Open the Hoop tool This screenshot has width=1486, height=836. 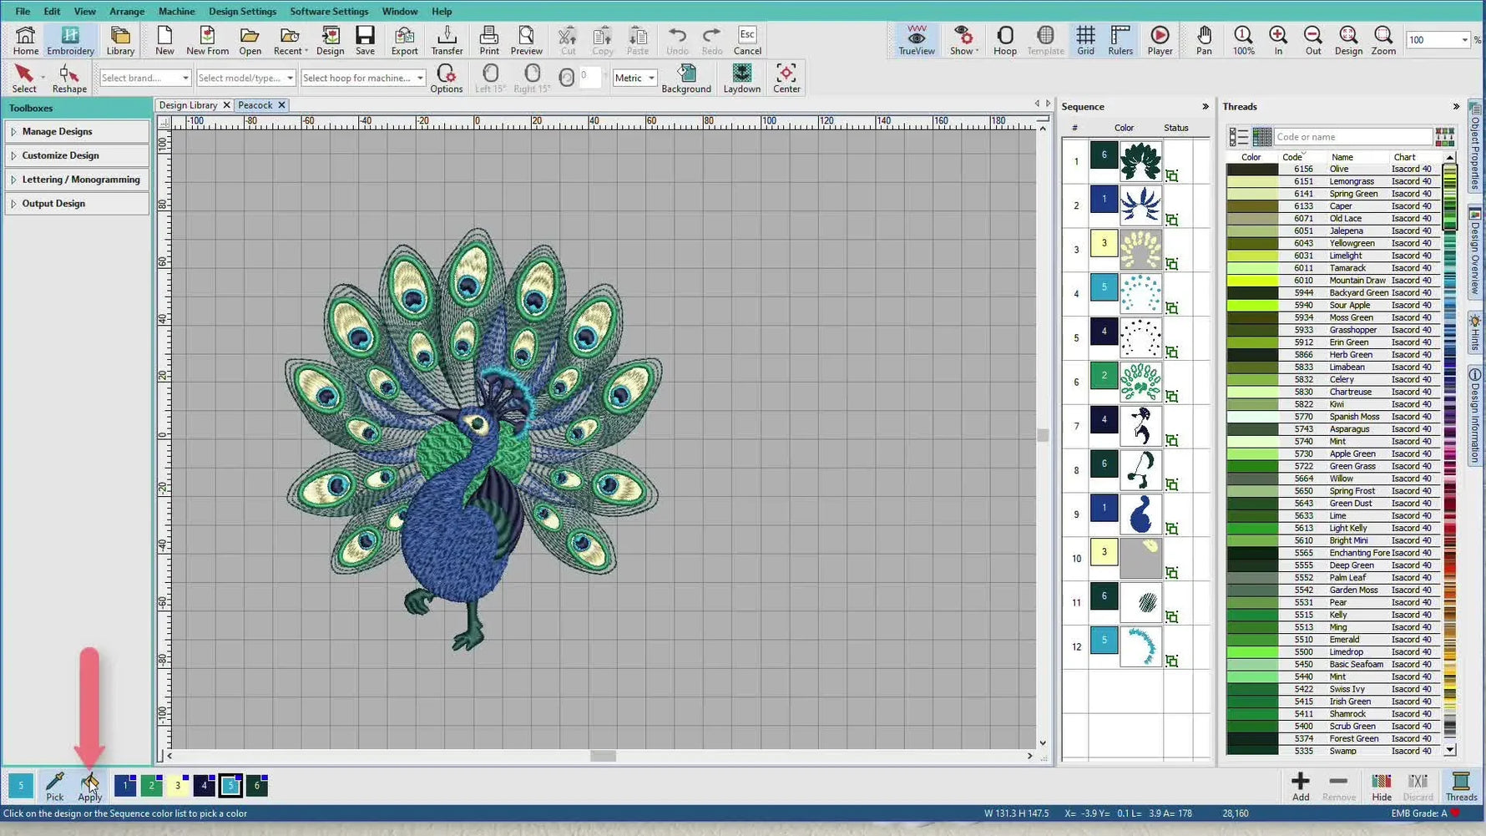(1004, 39)
